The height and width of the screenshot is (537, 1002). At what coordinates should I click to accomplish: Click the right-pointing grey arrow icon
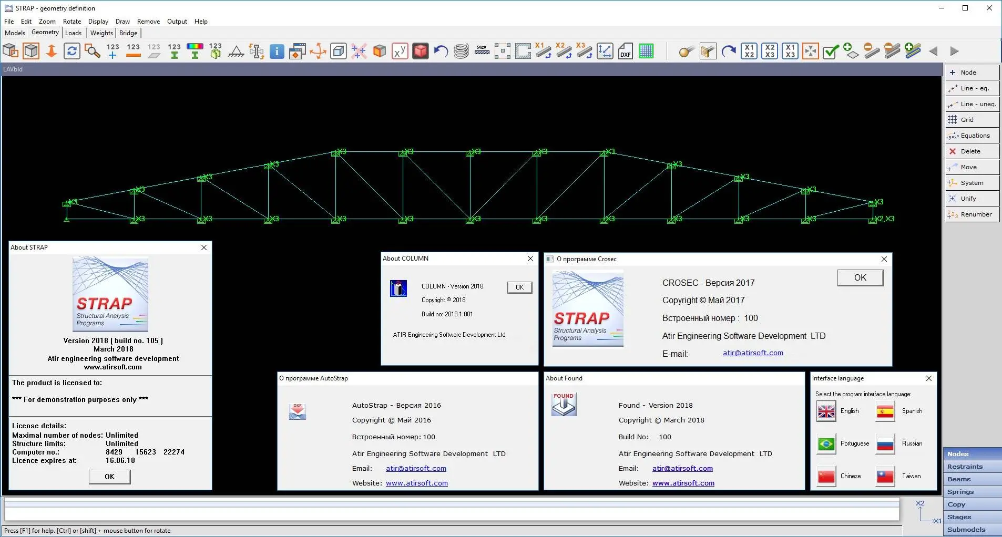[955, 51]
